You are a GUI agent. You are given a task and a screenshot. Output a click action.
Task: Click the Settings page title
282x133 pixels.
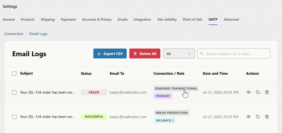pos(10,7)
